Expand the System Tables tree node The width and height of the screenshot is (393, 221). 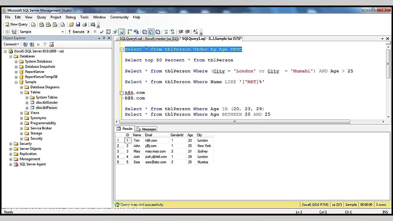27,97
